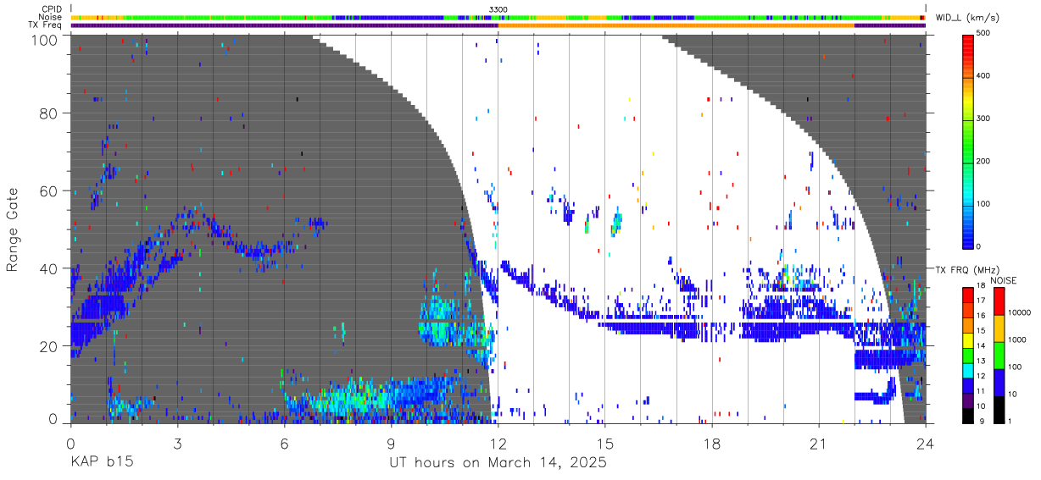Click the 18 tick on the UT hours axis
Viewport: 1041px width, 480px height.
coord(712,443)
